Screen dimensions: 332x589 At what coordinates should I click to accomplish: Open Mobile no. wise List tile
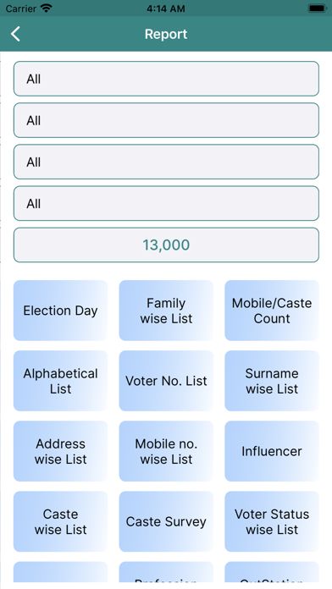(x=166, y=451)
